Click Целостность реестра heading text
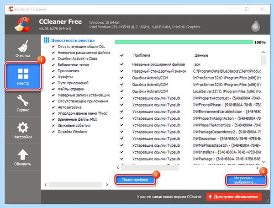The width and height of the screenshot is (274, 208). (73, 40)
